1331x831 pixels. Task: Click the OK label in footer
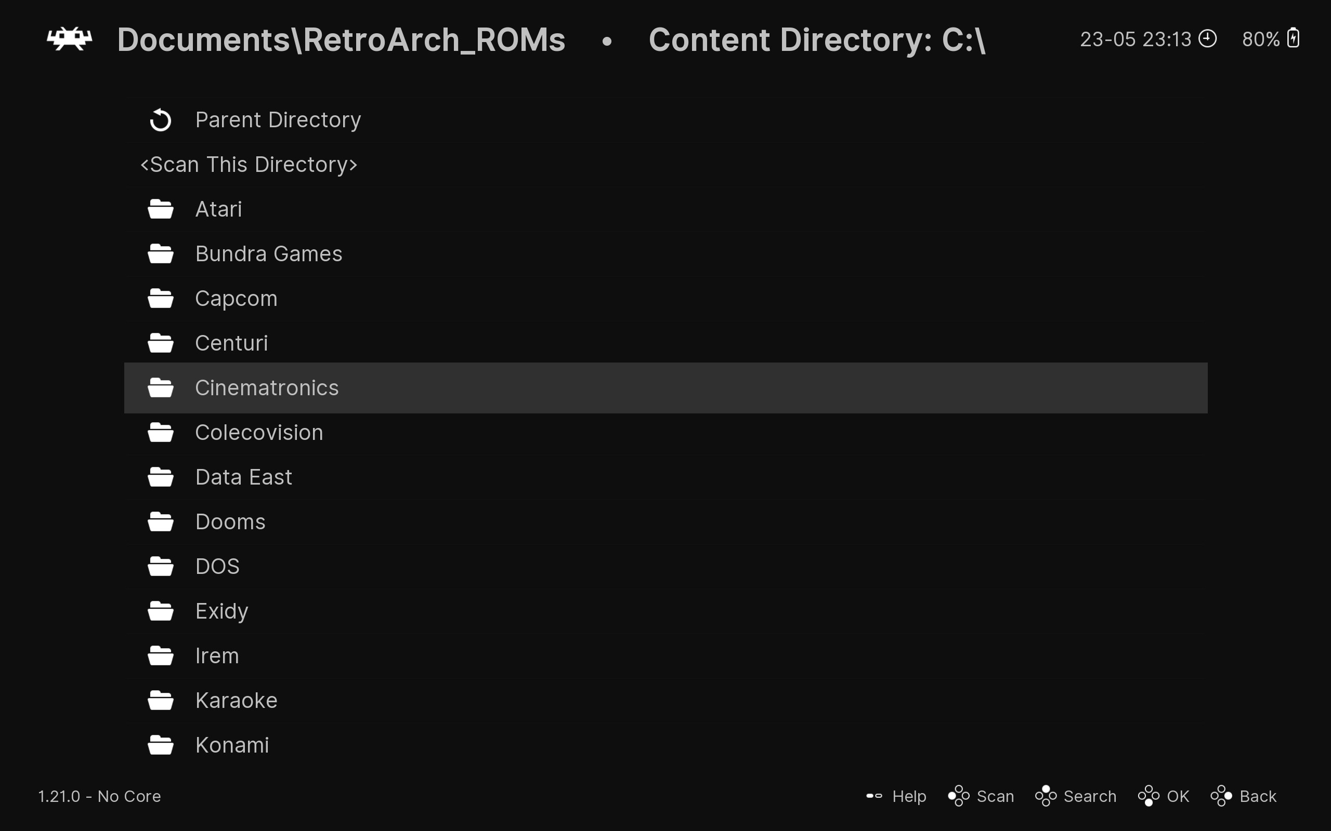1178,796
